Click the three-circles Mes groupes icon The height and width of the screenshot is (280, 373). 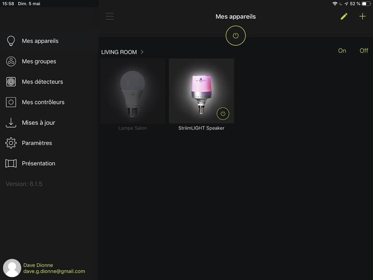tap(11, 61)
